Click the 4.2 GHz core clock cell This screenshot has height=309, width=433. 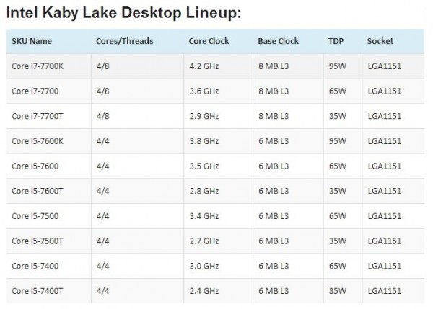tap(203, 66)
